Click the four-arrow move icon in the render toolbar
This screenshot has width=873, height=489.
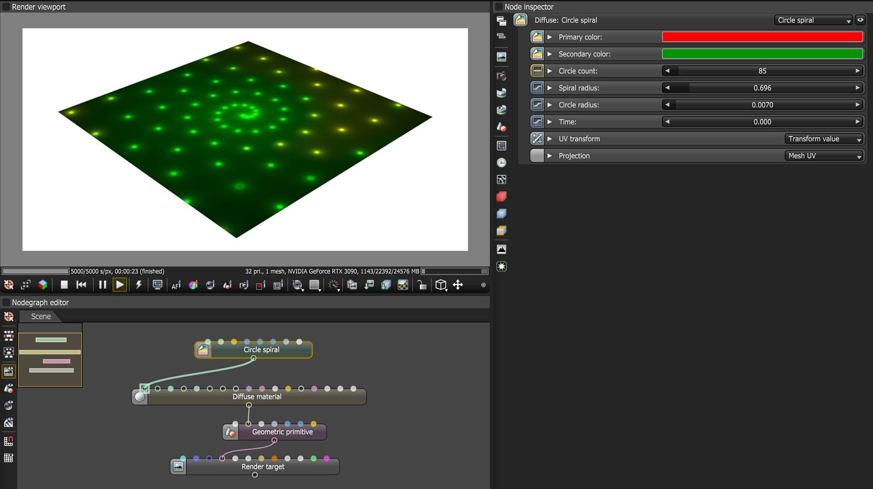pos(458,285)
